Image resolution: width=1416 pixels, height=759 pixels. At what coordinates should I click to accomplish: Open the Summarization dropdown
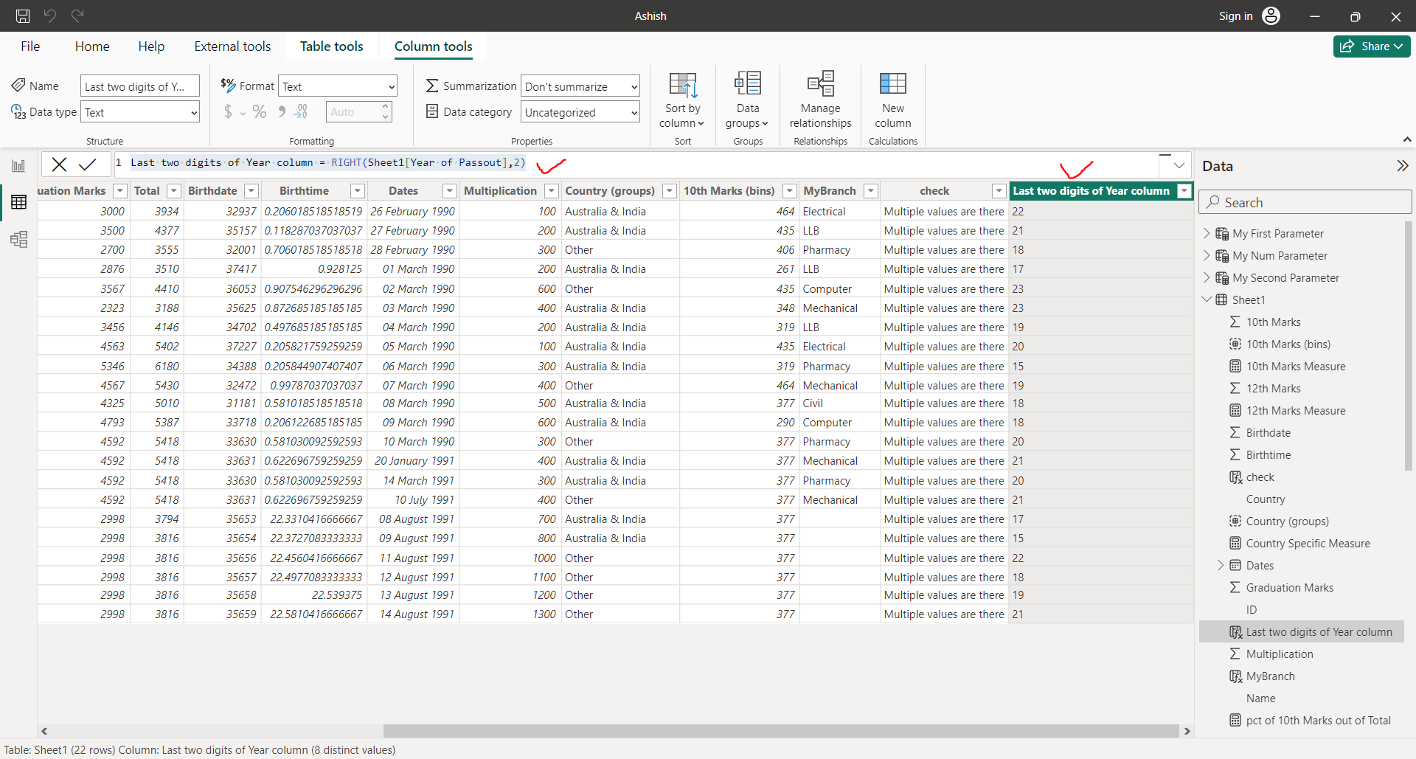pos(580,86)
